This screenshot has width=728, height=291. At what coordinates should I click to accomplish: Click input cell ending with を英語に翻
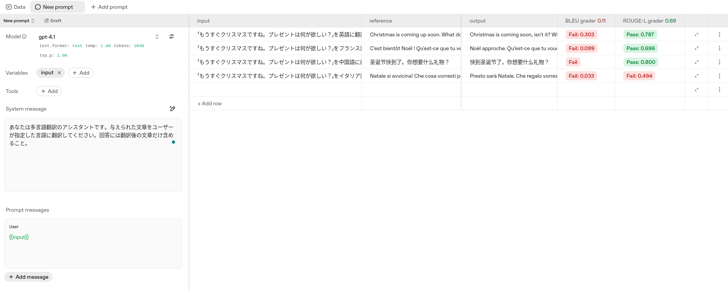[x=275, y=34]
